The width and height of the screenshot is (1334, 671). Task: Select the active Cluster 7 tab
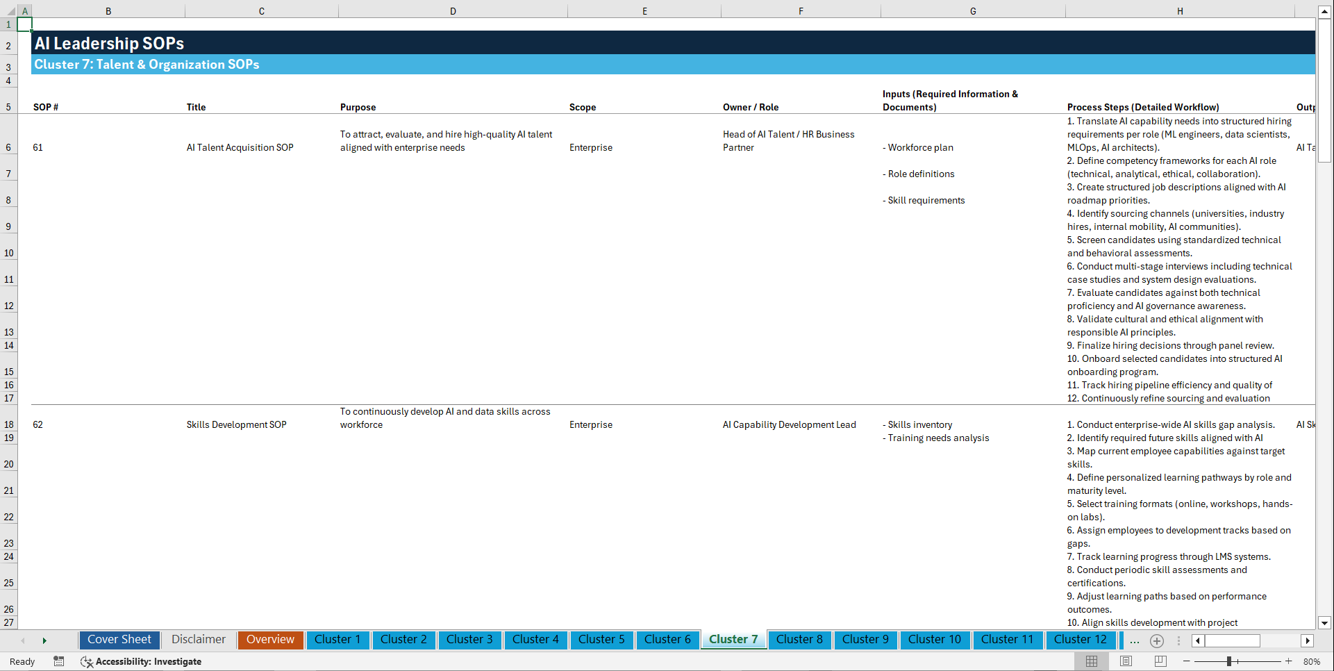[x=733, y=640]
